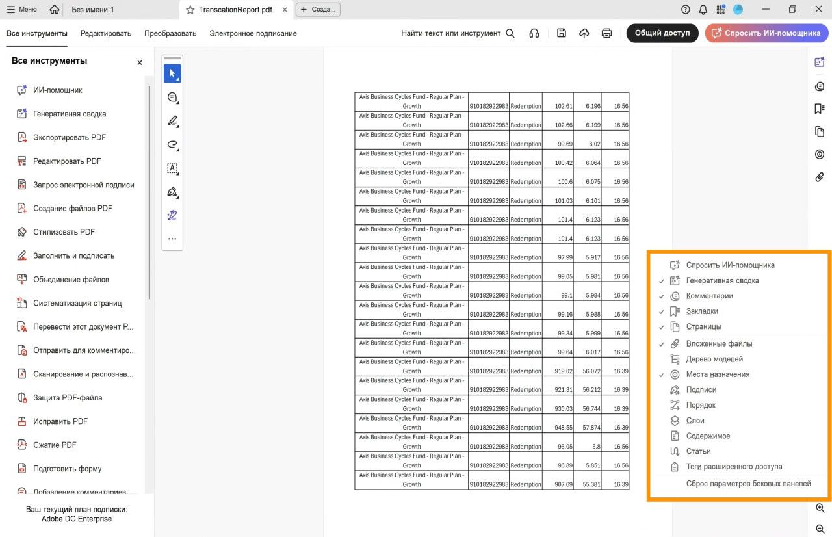The width and height of the screenshot is (832, 537).
Task: Switch to the 'Редактировать' toolbar tab
Action: click(106, 33)
